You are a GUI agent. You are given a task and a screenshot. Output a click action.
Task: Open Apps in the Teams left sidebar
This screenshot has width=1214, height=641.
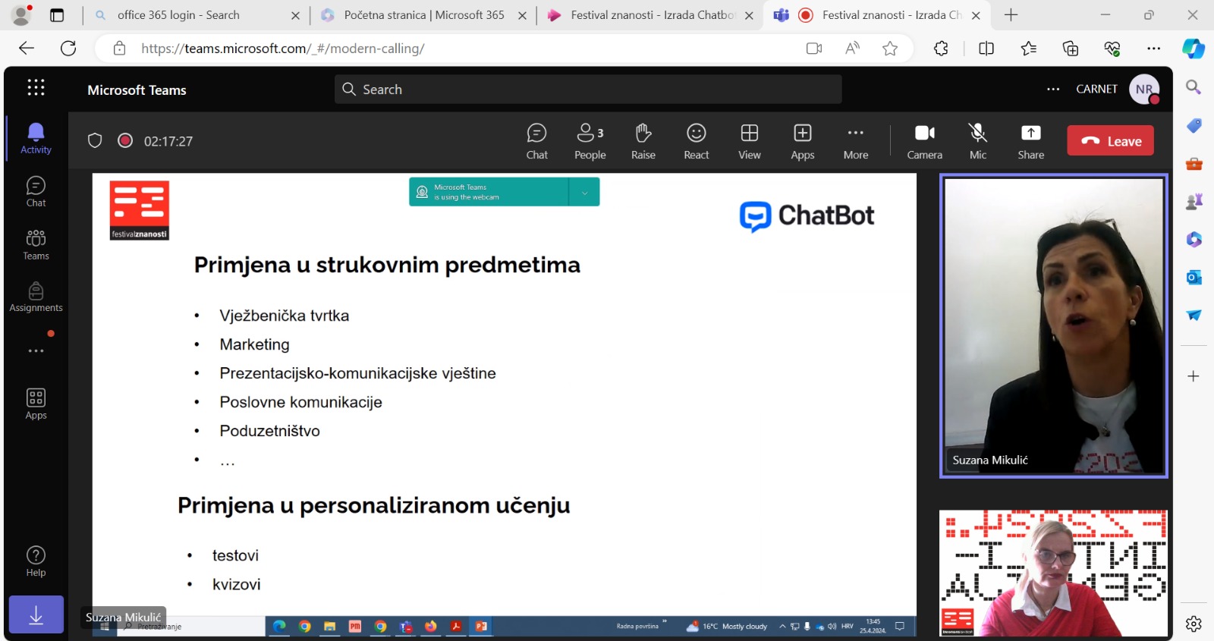click(36, 404)
